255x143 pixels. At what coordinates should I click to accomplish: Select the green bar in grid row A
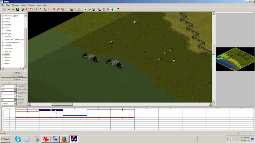click(x=27, y=109)
